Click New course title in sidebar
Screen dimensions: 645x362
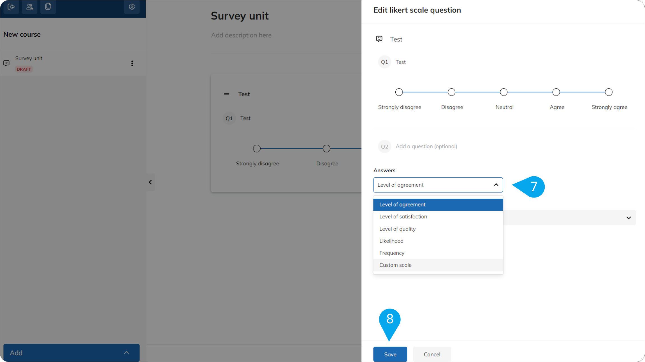point(22,34)
